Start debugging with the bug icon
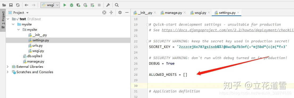The height and width of the screenshot is (98, 294). click(71, 5)
